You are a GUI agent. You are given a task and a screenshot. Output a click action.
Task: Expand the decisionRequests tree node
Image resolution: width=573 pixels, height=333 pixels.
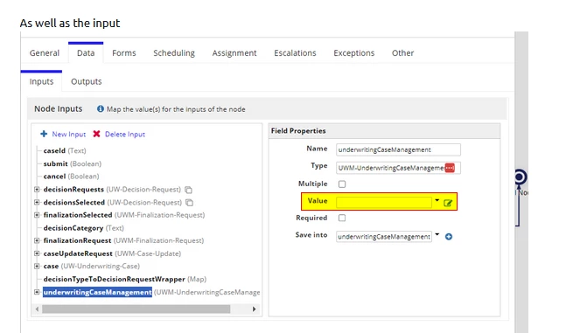(37, 189)
